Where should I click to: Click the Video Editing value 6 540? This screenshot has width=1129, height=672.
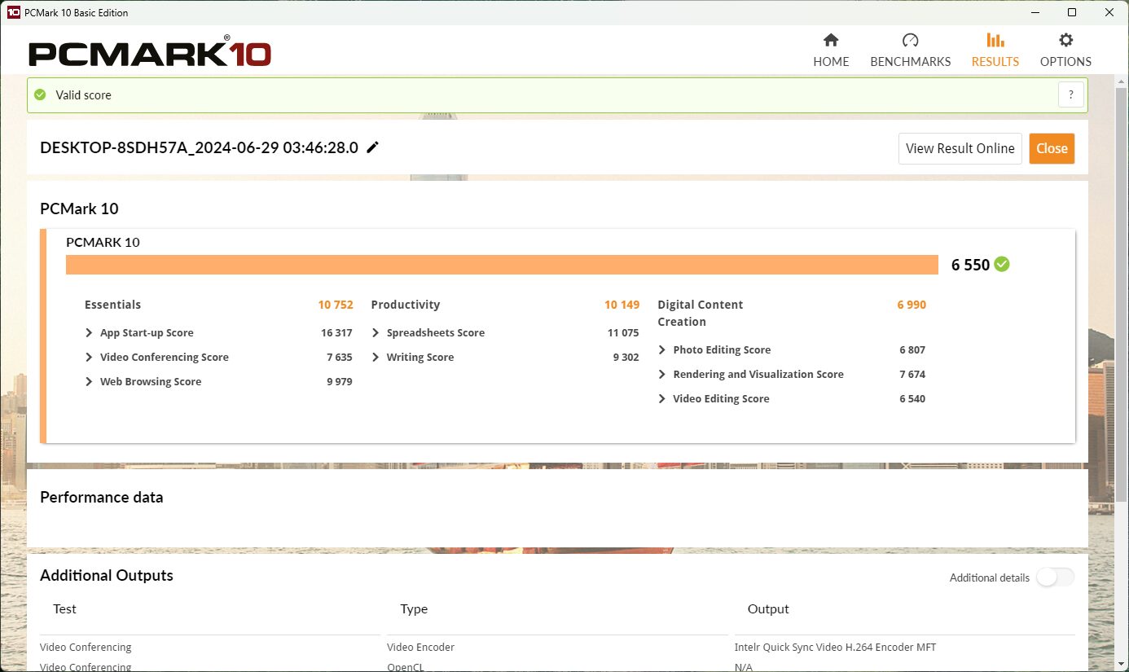click(912, 398)
